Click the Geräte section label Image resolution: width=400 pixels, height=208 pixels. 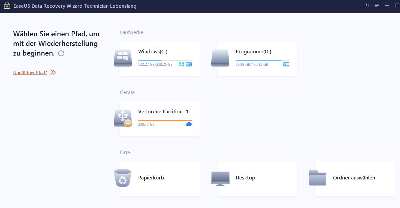(x=127, y=92)
